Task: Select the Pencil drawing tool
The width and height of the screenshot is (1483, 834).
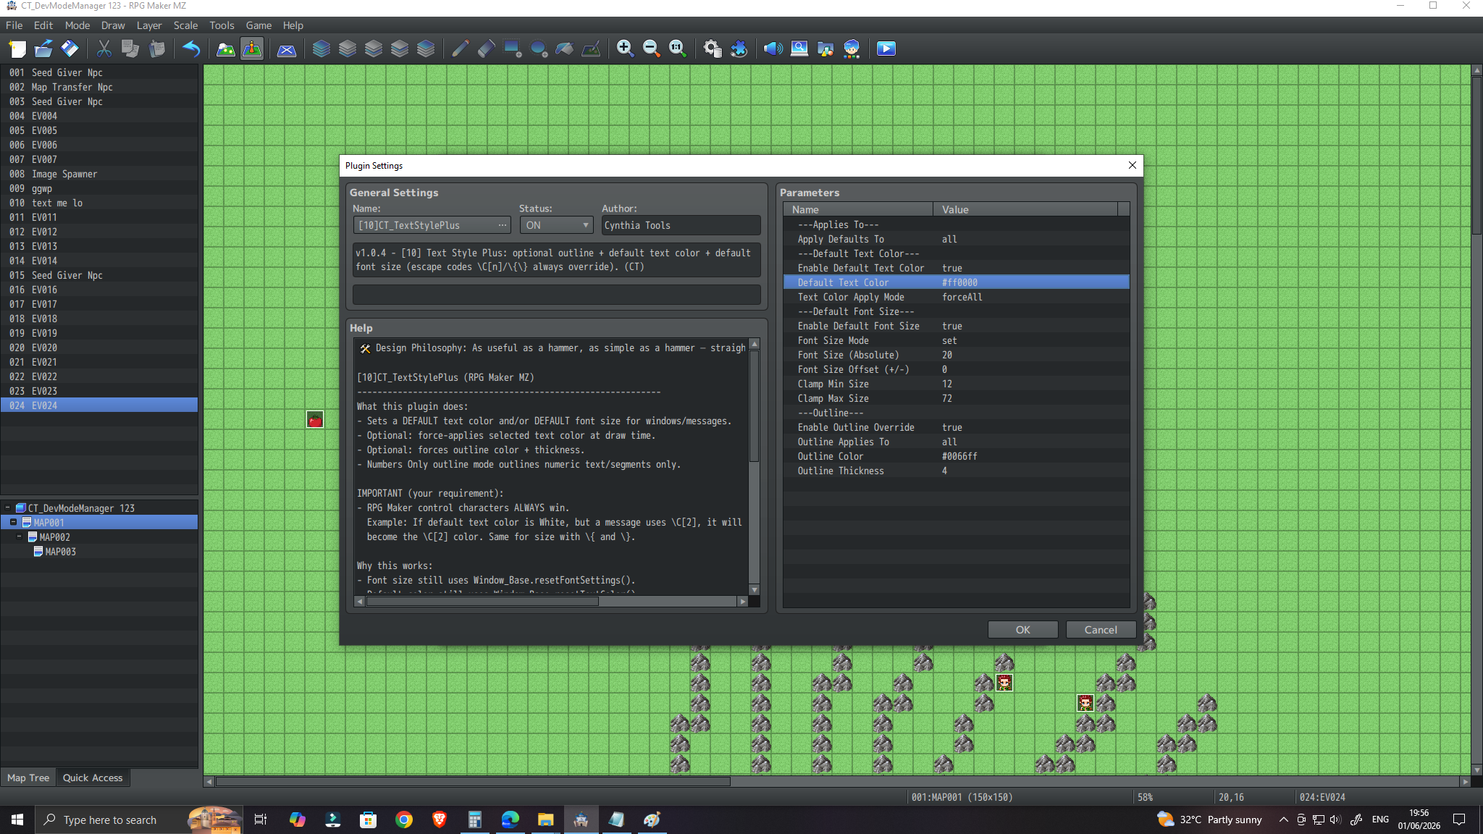Action: pyautogui.click(x=460, y=49)
